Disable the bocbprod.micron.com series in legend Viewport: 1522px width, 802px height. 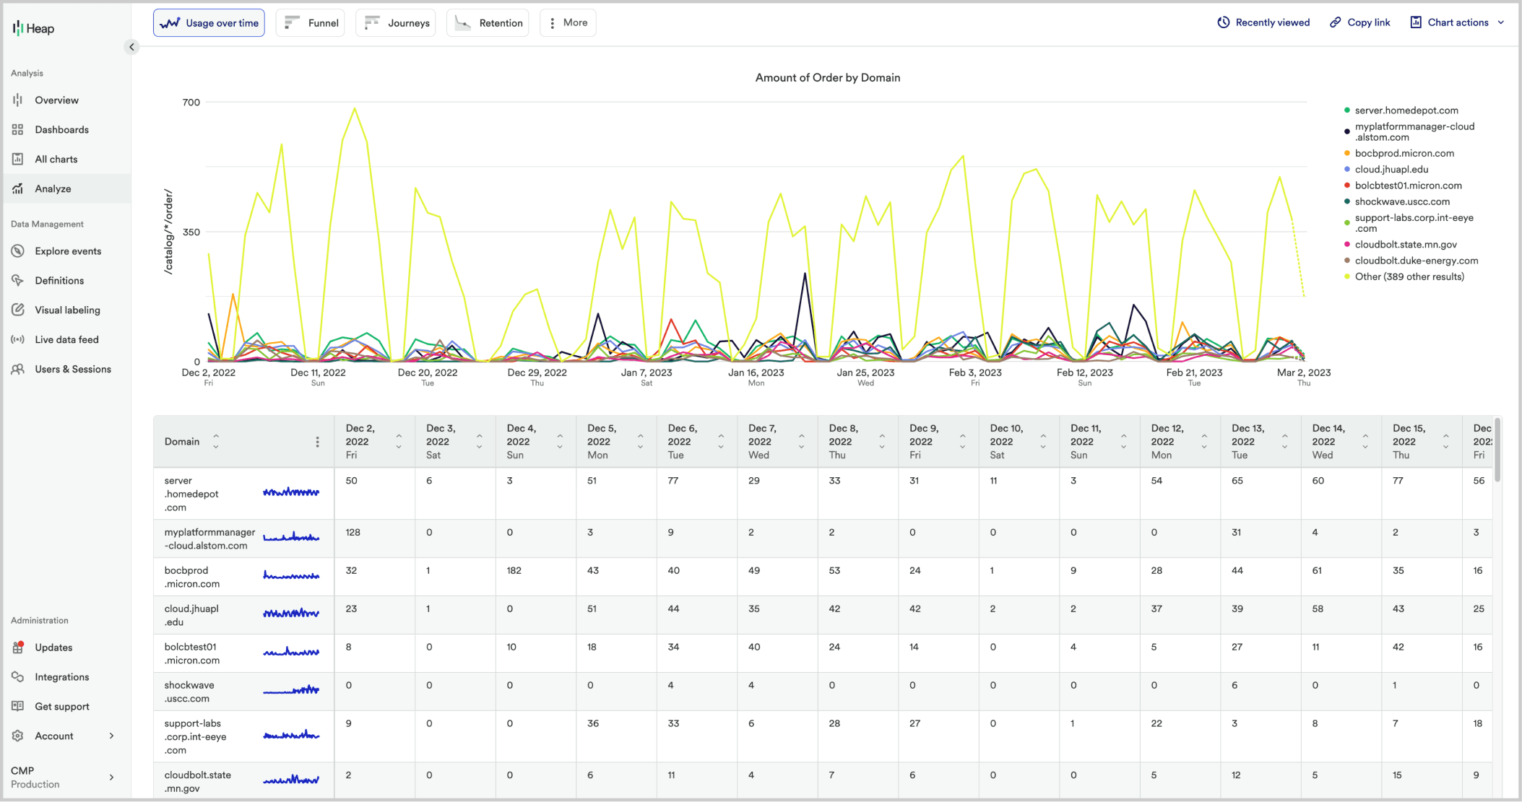coord(1401,153)
